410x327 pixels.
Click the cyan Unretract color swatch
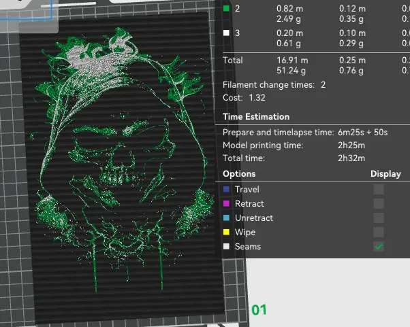[226, 218]
